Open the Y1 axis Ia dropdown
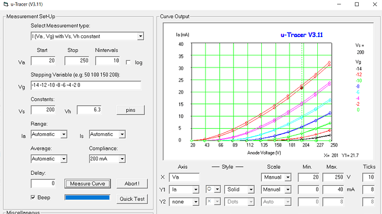 tap(195, 190)
